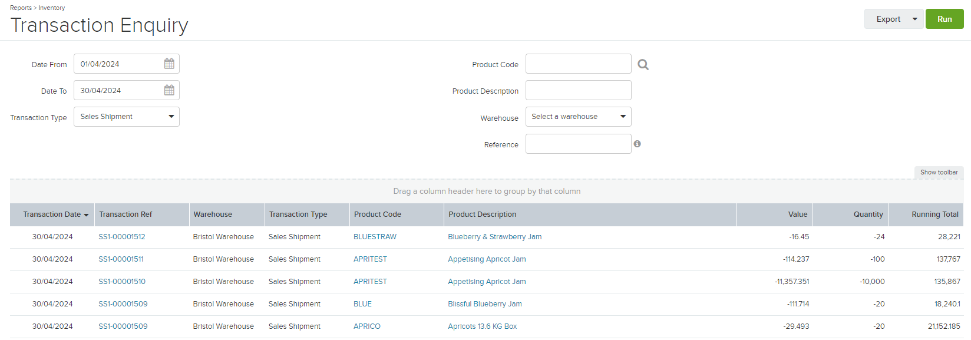
Task: Open the Date To calendar picker
Action: (x=169, y=90)
